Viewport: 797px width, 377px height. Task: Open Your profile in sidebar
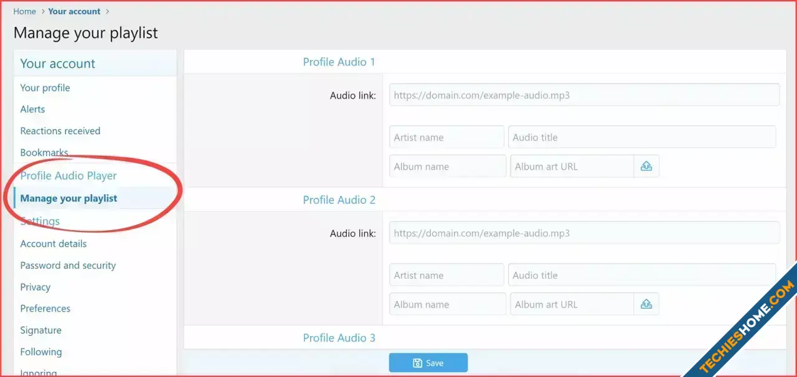pyautogui.click(x=45, y=88)
